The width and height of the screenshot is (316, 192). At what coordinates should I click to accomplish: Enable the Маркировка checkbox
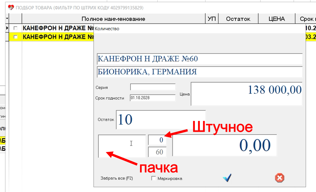pos(153,178)
